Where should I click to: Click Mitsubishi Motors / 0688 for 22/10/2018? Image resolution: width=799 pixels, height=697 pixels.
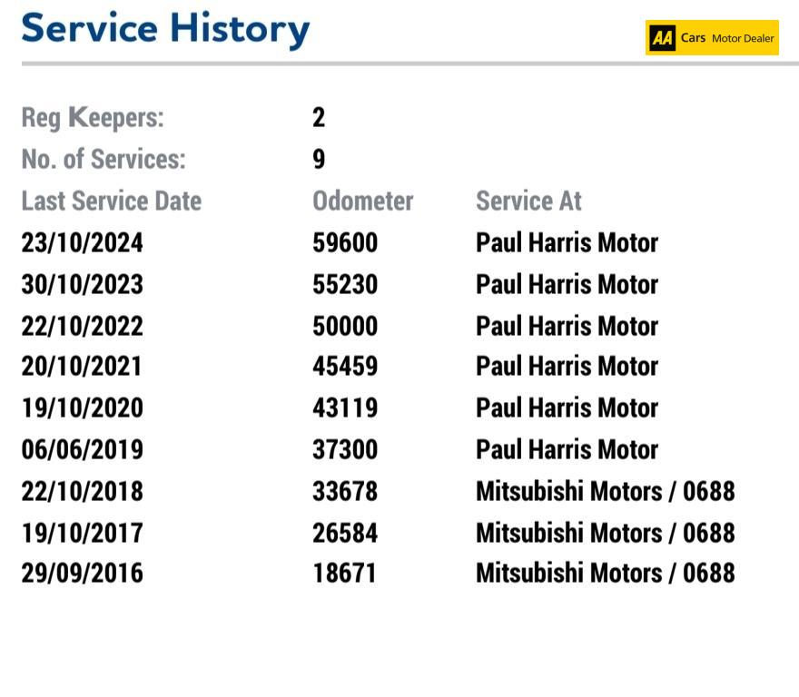click(x=605, y=491)
